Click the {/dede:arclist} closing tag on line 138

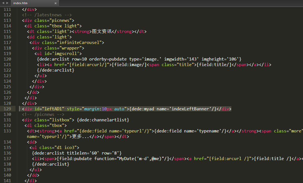[51, 164]
